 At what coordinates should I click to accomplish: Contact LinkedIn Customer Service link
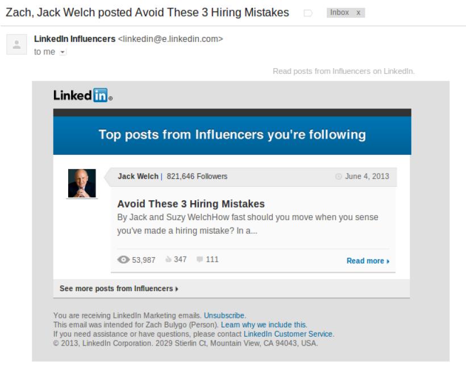pyautogui.click(x=288, y=334)
